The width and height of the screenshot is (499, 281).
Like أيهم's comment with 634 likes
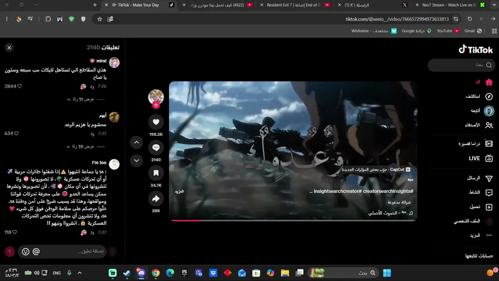pyautogui.click(x=16, y=133)
